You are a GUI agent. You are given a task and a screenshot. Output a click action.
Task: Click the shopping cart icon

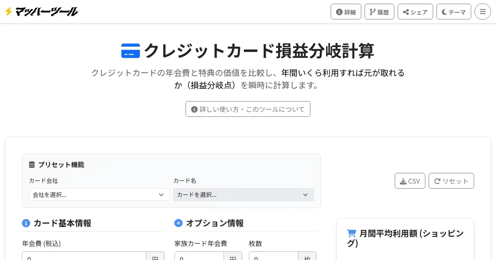coord(351,234)
